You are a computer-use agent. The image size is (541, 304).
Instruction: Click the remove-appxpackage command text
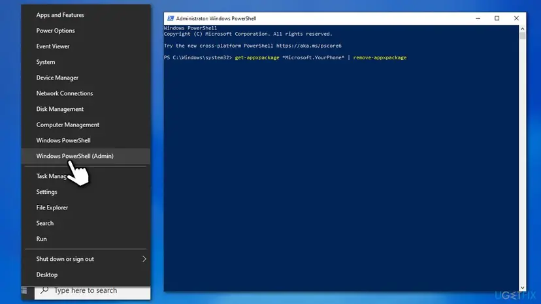[380, 57]
